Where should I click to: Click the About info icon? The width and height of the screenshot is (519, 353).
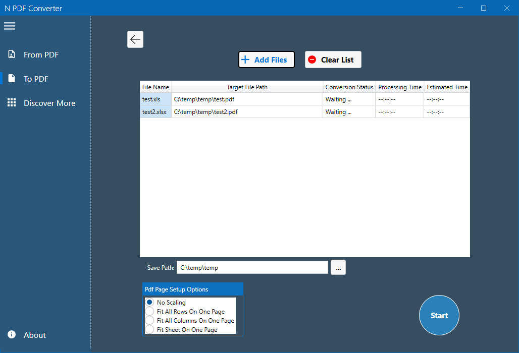pyautogui.click(x=12, y=335)
